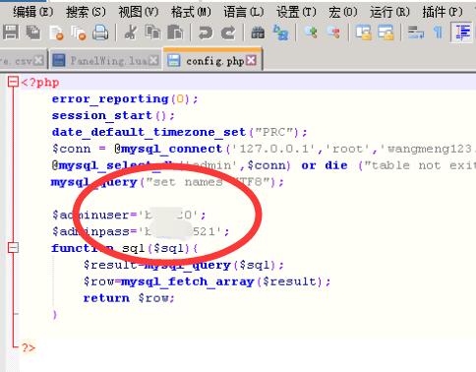Click the Print toolbar icon
Screen dimensions: 476x372
point(100,32)
